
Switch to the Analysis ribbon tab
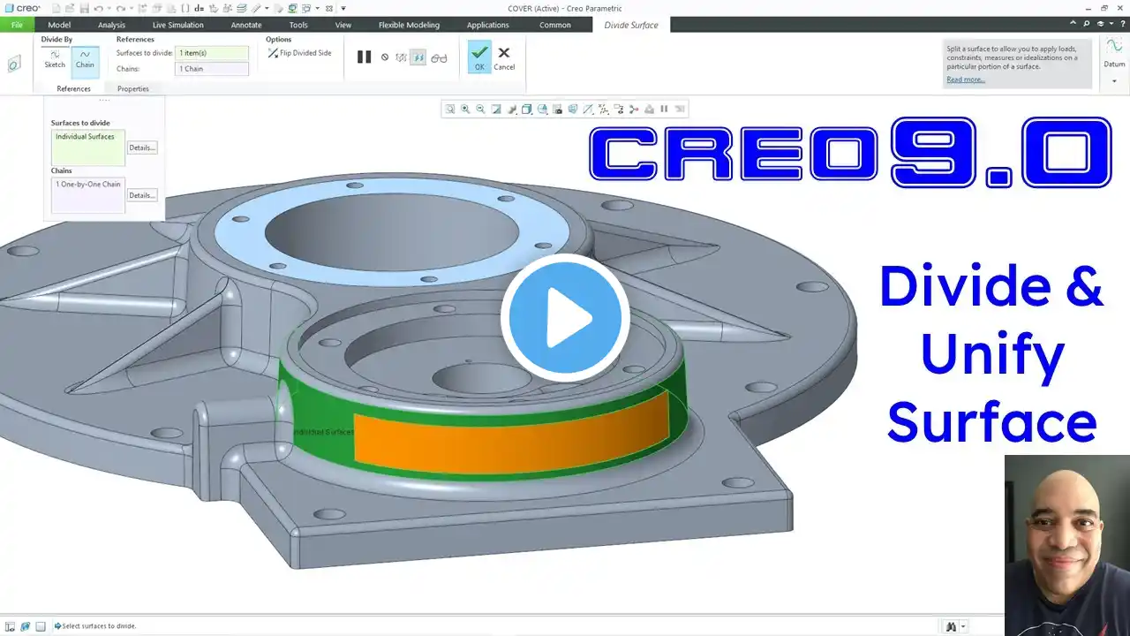(x=111, y=25)
